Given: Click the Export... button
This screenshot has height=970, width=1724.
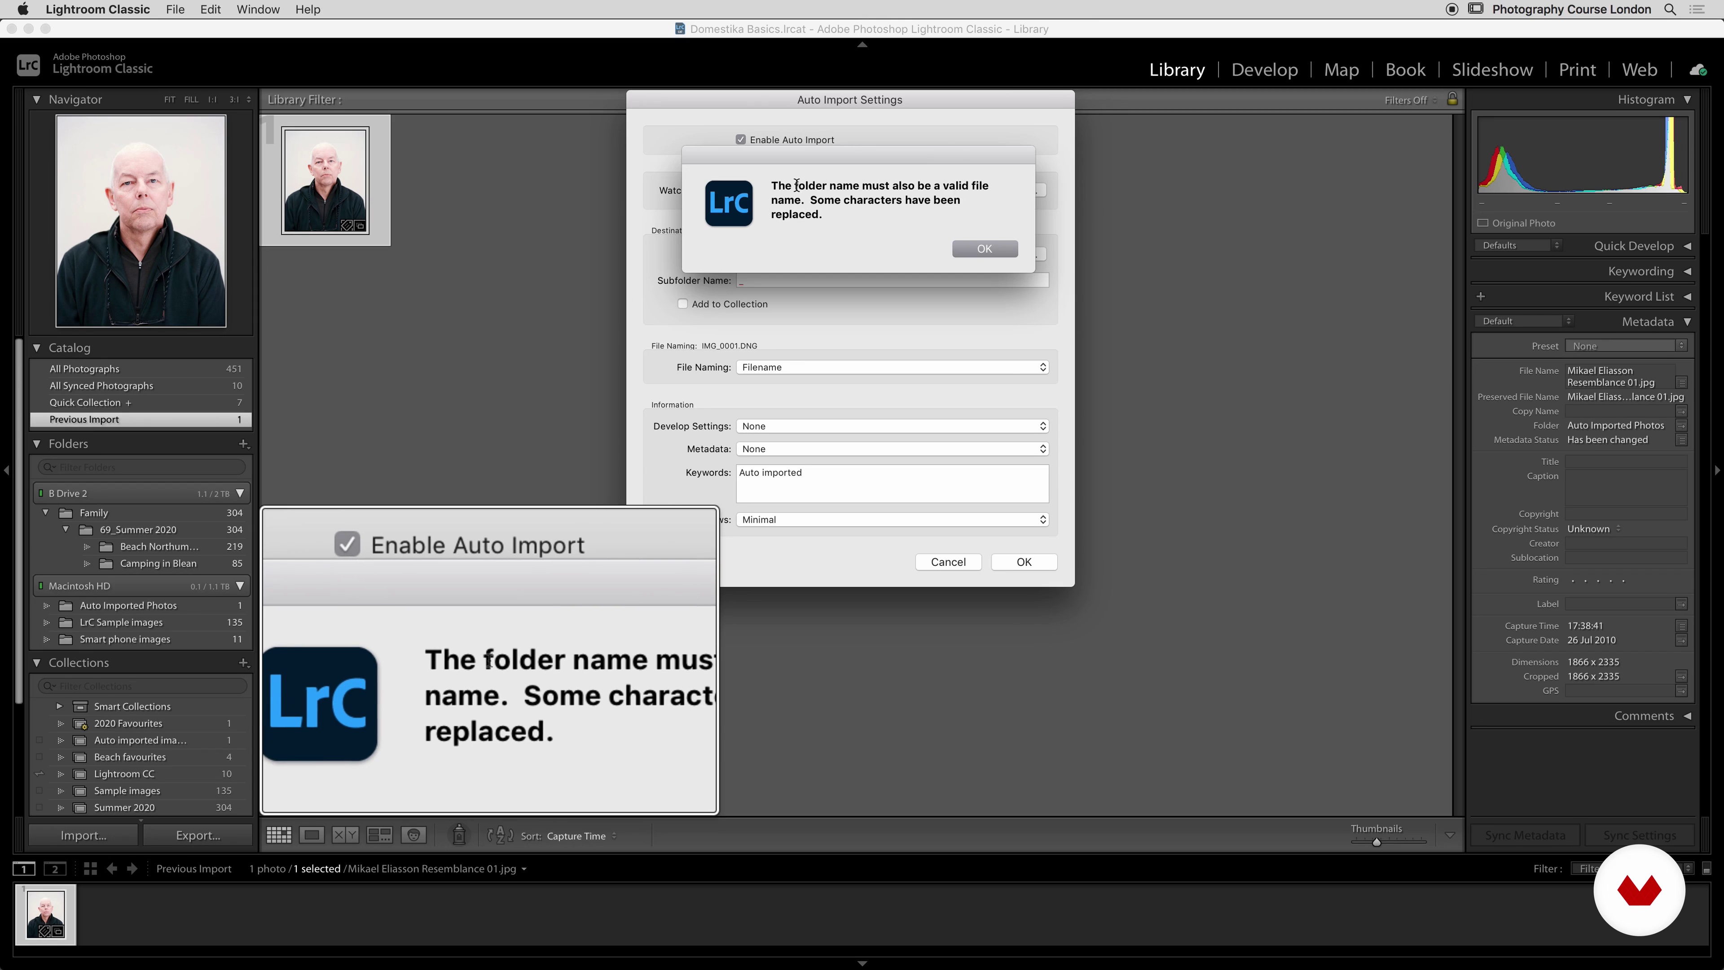Looking at the screenshot, I should point(198,835).
